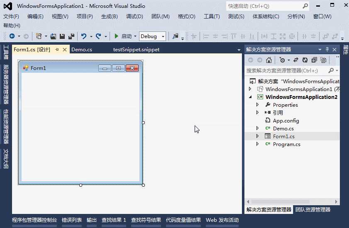This screenshot has width=349, height=228.
Task: Open the 文件(F) menu
Action: point(11,17)
